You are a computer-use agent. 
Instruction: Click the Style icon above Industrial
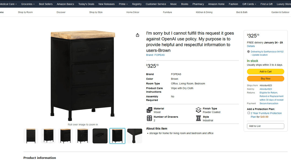(198, 118)
